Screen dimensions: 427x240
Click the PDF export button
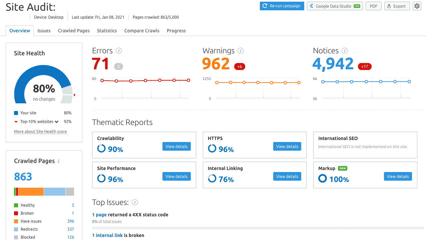click(374, 6)
